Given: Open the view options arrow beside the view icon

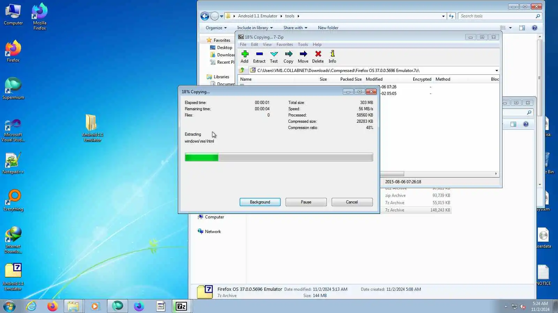Looking at the screenshot, I should click(x=510, y=28).
